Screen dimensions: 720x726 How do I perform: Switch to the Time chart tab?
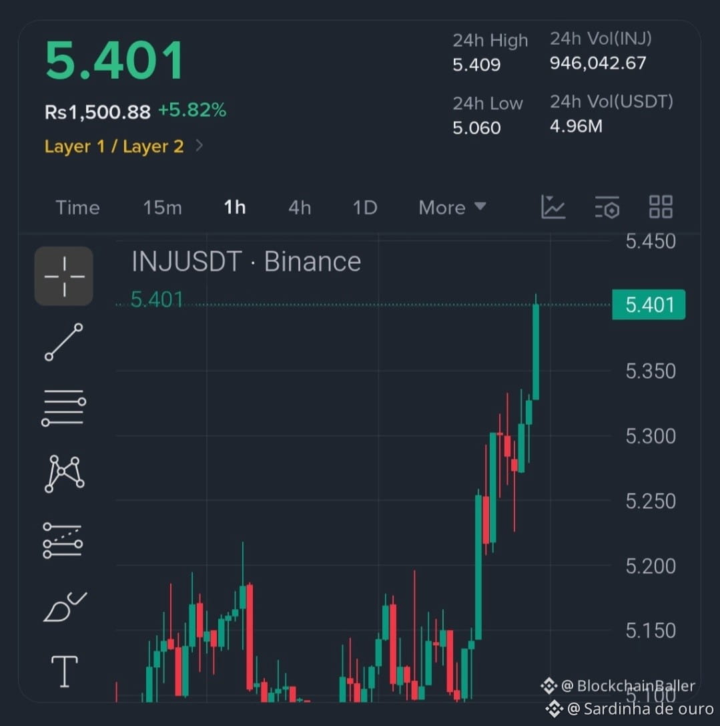77,208
